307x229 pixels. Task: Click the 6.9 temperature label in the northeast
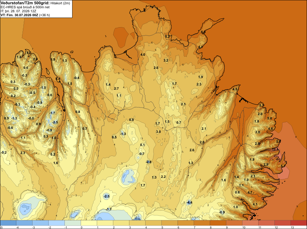pos(203,32)
